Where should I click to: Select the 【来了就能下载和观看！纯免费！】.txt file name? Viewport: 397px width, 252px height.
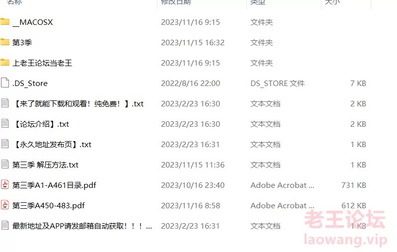pos(78,103)
